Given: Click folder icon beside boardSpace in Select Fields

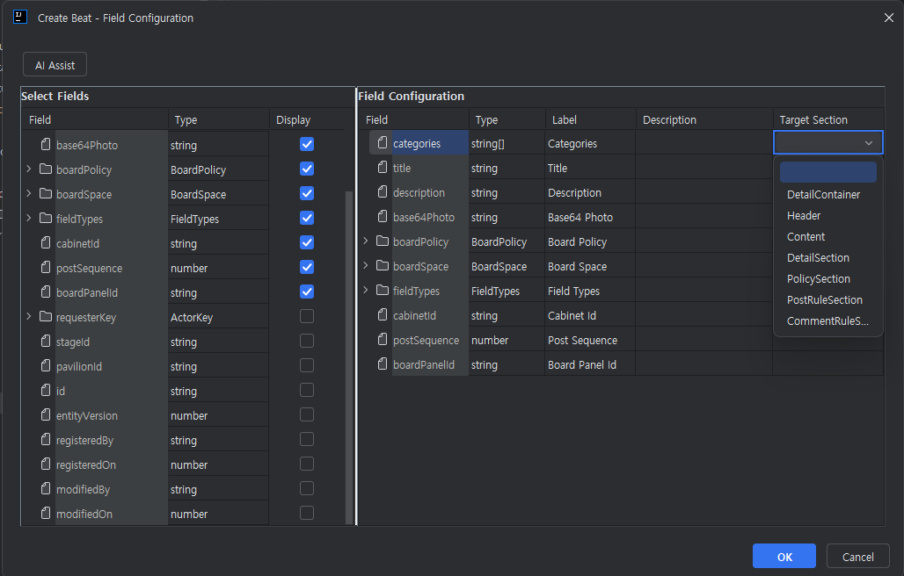Looking at the screenshot, I should pos(46,193).
